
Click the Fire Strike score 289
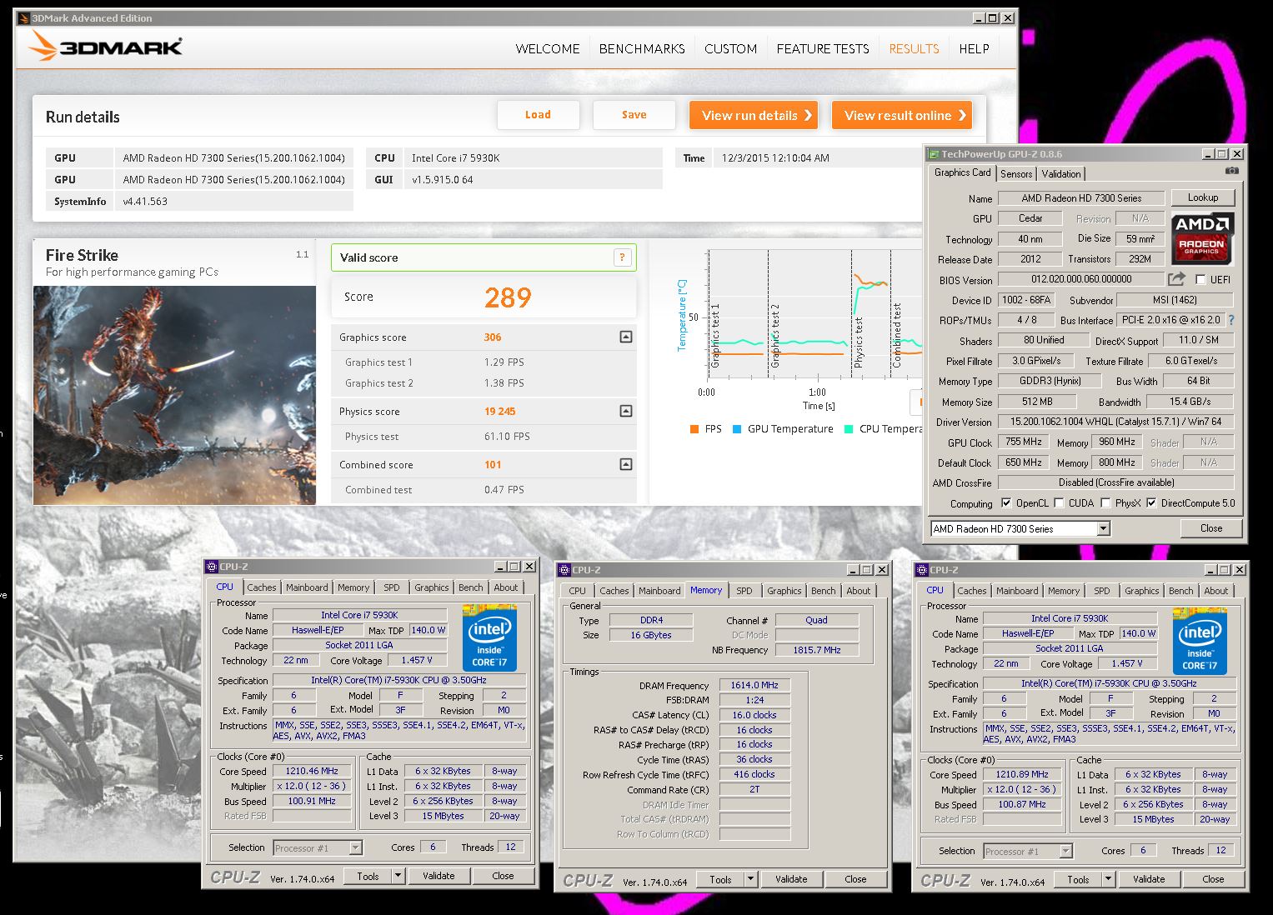coord(508,297)
